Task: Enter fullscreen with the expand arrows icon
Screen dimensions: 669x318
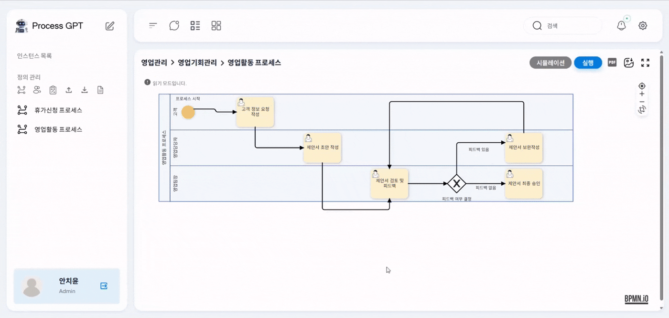Action: (645, 63)
